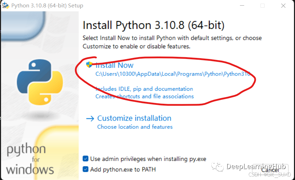Toggle Use admin privileges checkbox
This screenshot has height=180, width=295.
coord(85,158)
